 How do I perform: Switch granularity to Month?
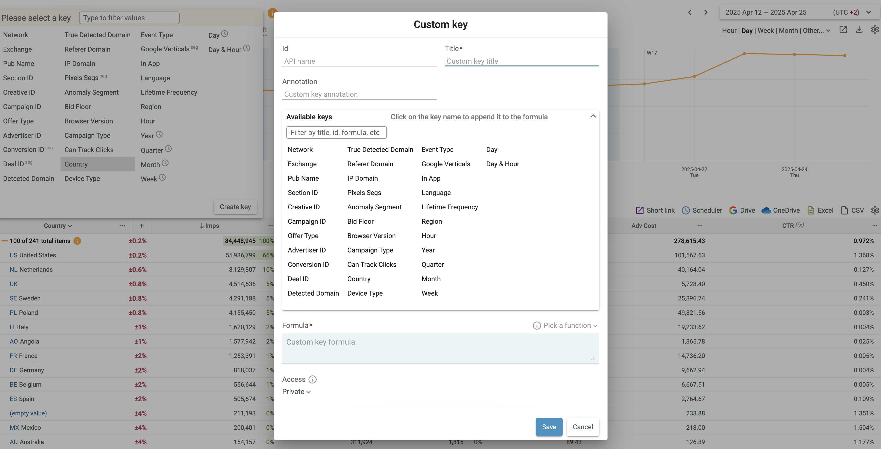click(x=788, y=31)
